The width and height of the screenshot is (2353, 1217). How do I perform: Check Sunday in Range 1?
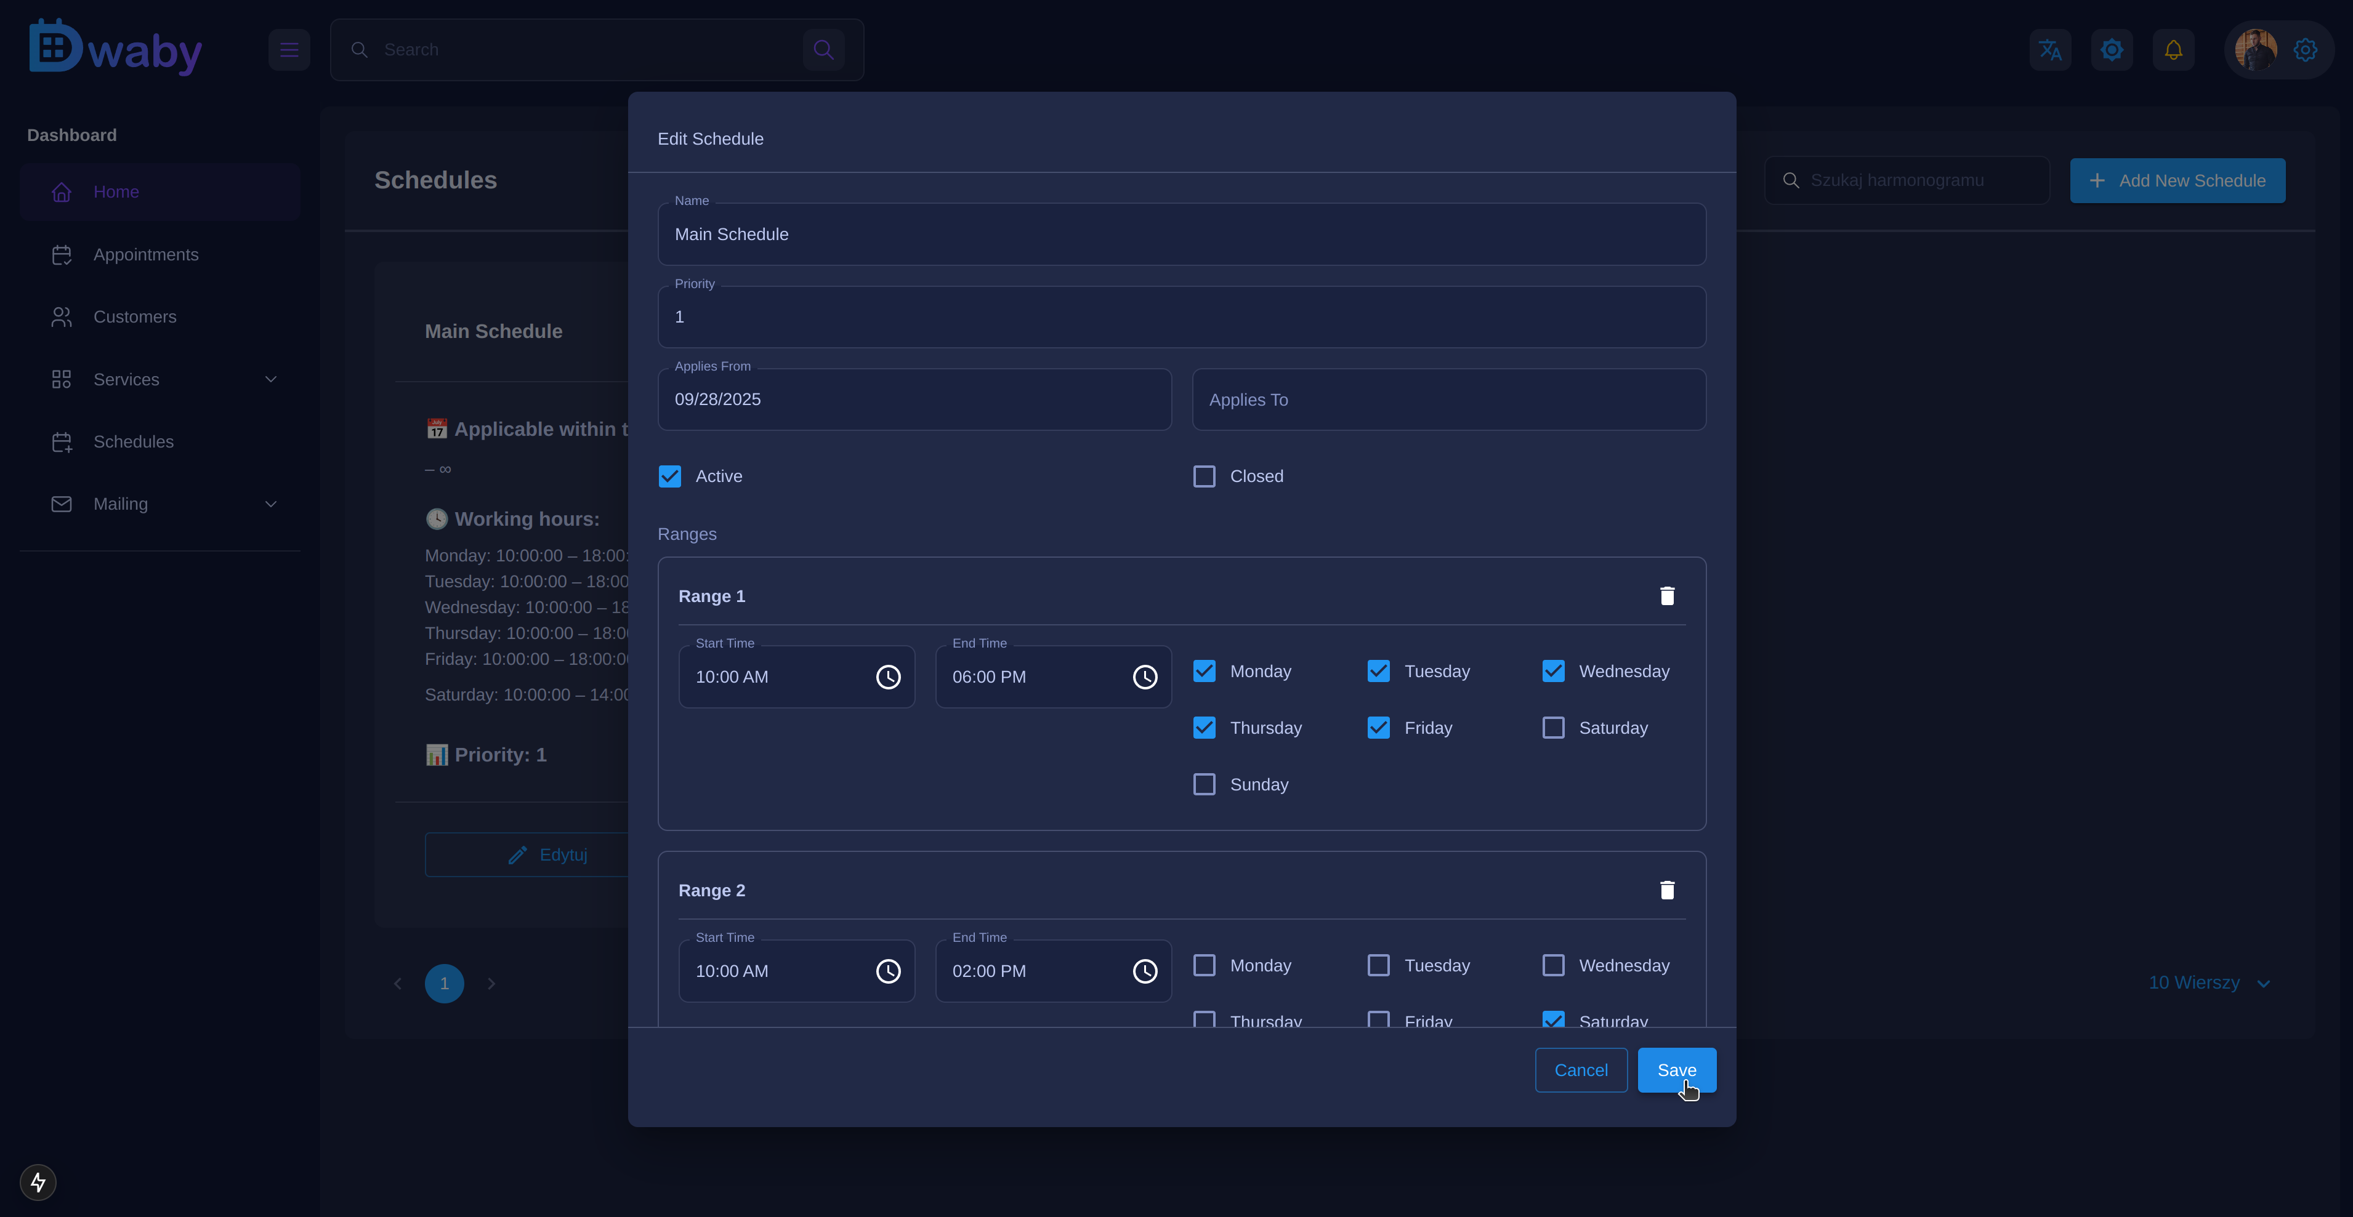[x=1204, y=784]
